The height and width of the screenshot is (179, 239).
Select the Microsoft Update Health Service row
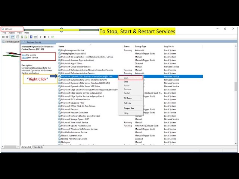[130, 126]
